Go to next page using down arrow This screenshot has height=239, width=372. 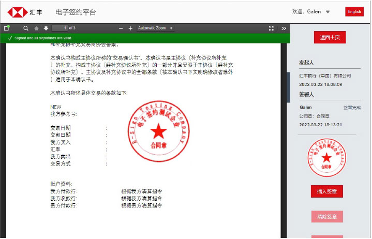(x=46, y=28)
